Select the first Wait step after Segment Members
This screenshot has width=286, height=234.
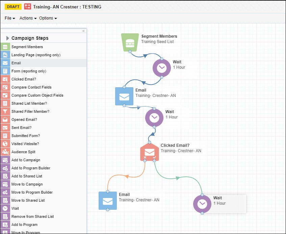(x=161, y=68)
